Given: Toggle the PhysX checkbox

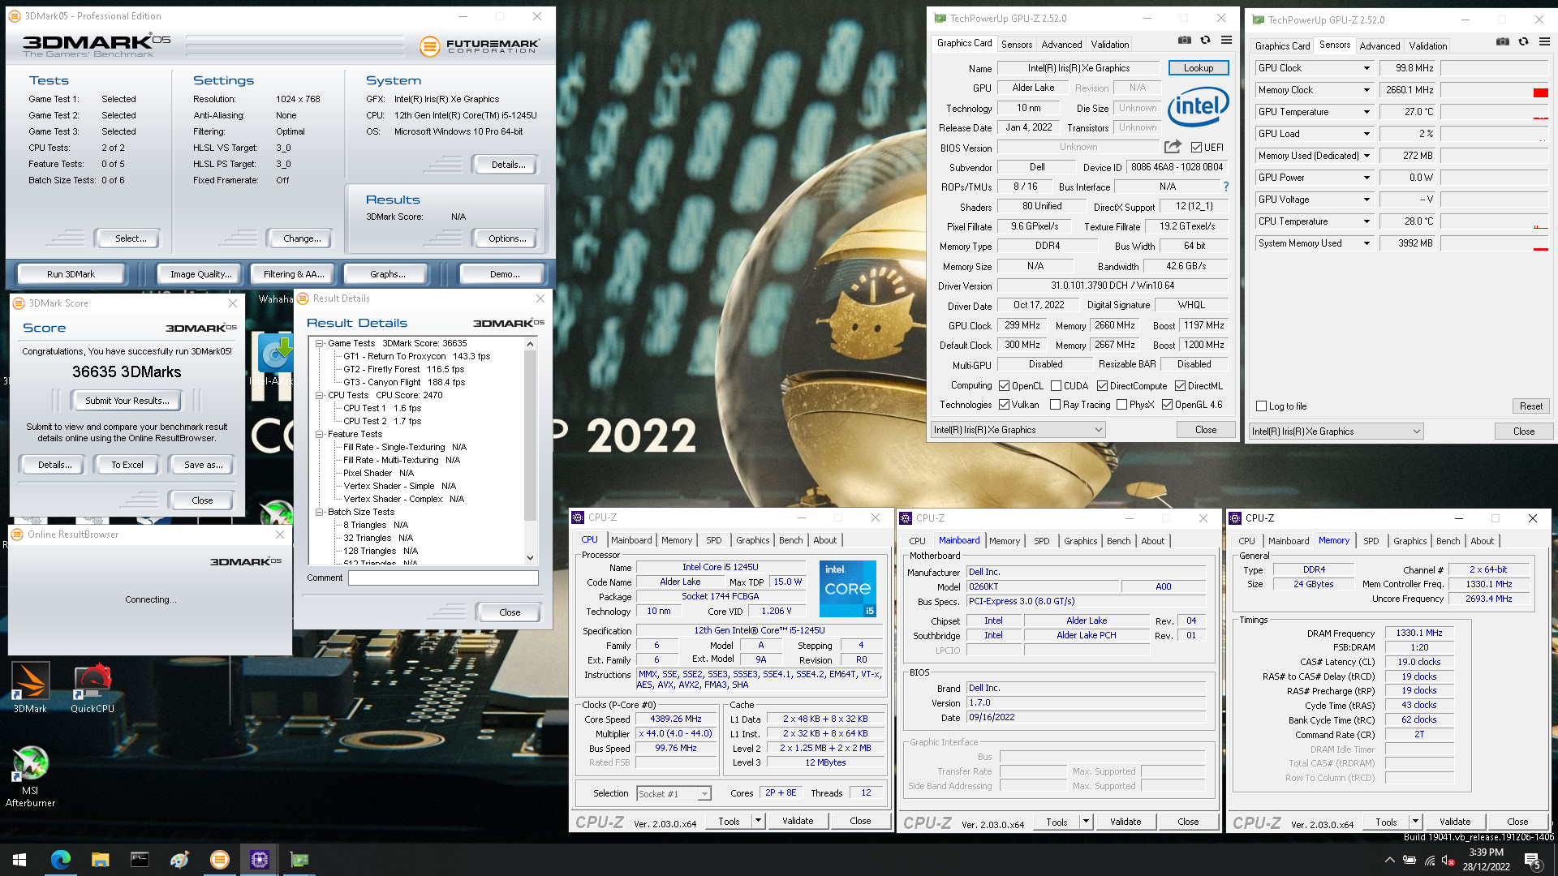Looking at the screenshot, I should pyautogui.click(x=1121, y=405).
